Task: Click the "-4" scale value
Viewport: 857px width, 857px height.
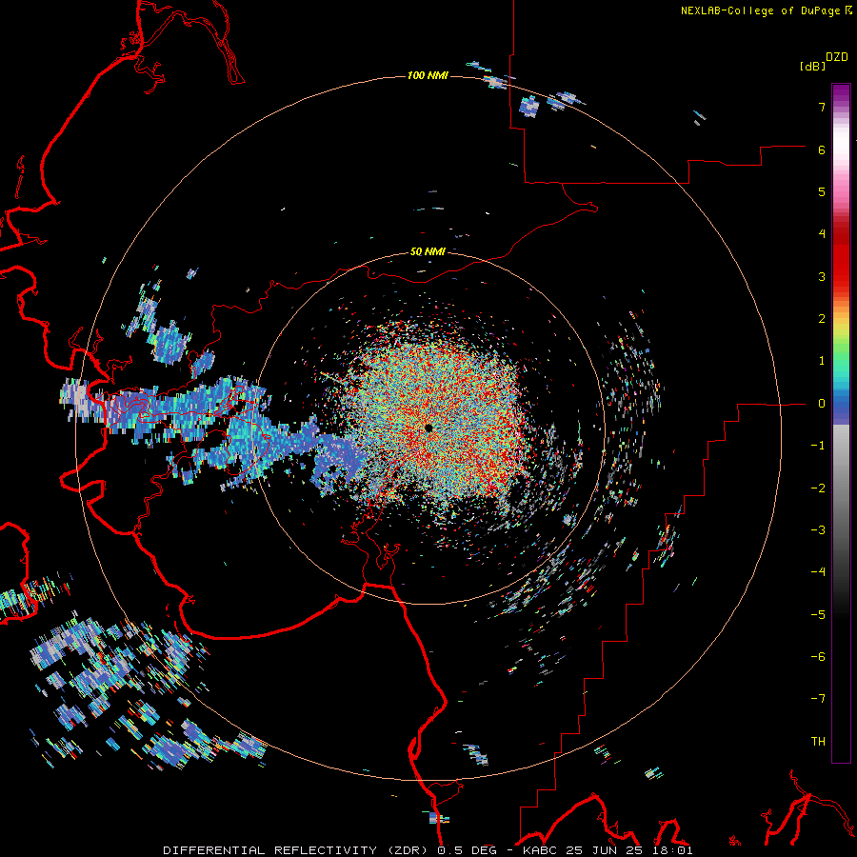Action: (x=818, y=572)
